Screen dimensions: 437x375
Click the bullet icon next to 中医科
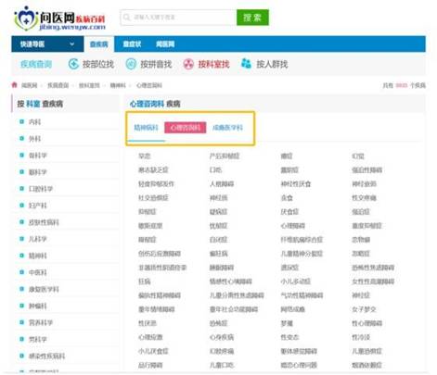tap(21, 272)
